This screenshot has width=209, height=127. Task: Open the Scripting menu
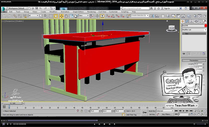(125, 12)
